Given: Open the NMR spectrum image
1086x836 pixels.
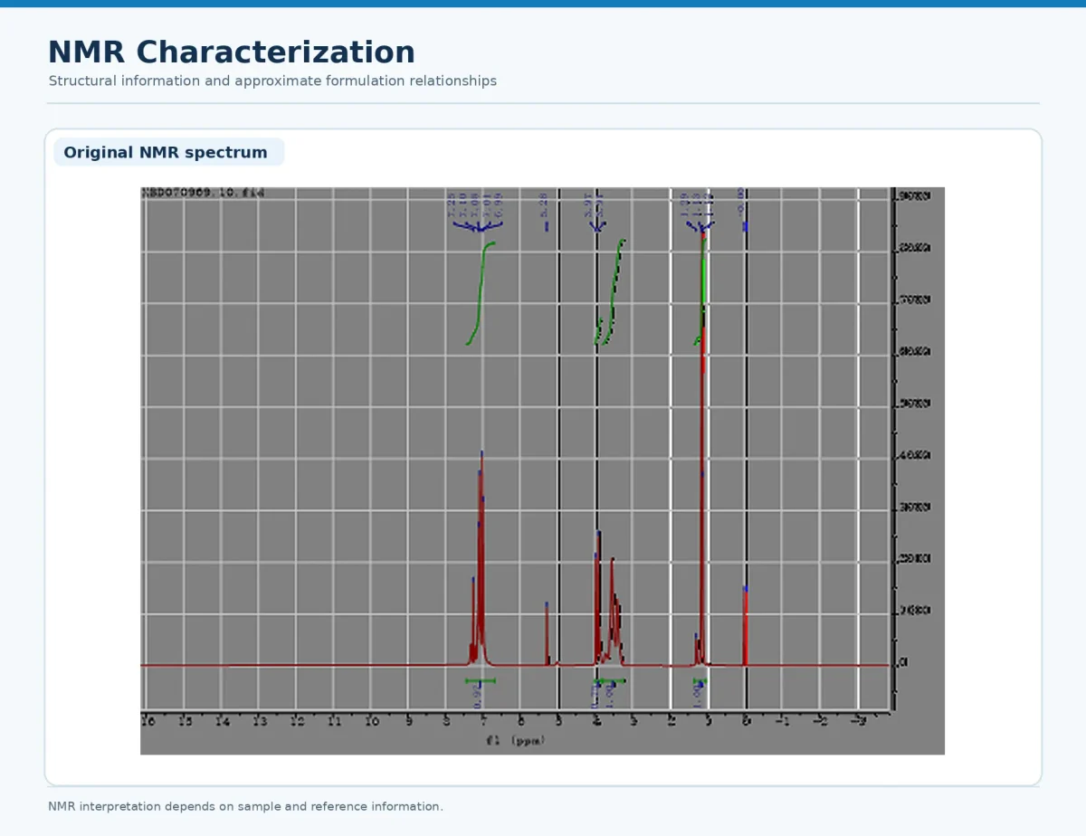Looking at the screenshot, I should [x=542, y=470].
